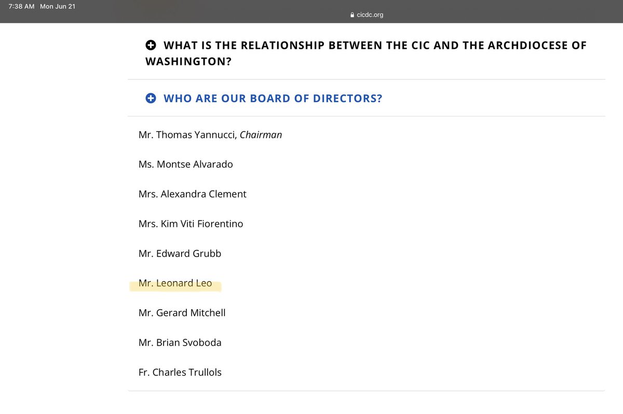
Task: Click Mrs. Alexandra Clement entry
Action: 192,194
